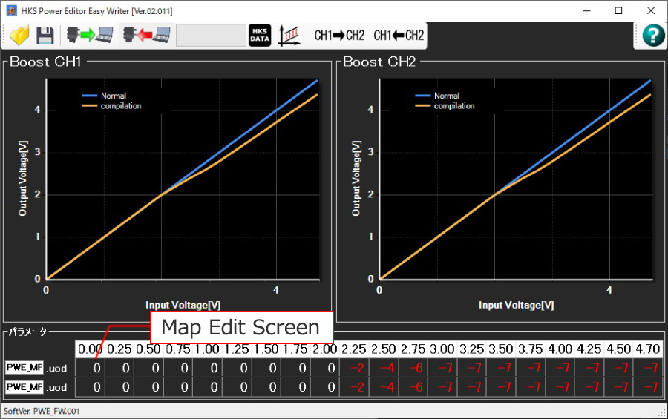The width and height of the screenshot is (668, 419).
Task: Click compilation legend entry in Boost CH1 chart
Action: pyautogui.click(x=111, y=105)
